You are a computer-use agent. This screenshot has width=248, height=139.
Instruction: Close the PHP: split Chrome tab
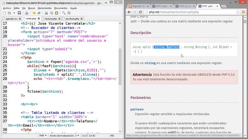pos(217,6)
